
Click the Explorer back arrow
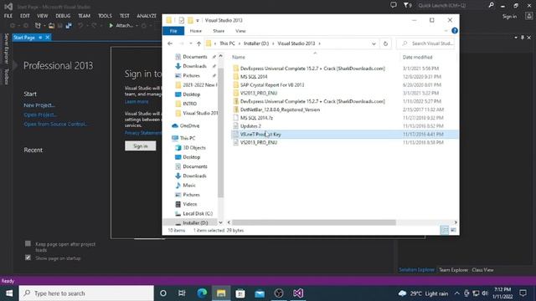[170, 43]
